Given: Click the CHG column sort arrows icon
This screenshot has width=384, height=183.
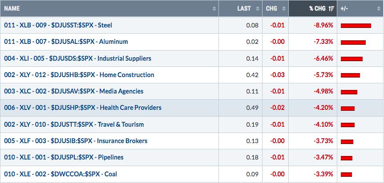Looking at the screenshot, I should (283, 8).
